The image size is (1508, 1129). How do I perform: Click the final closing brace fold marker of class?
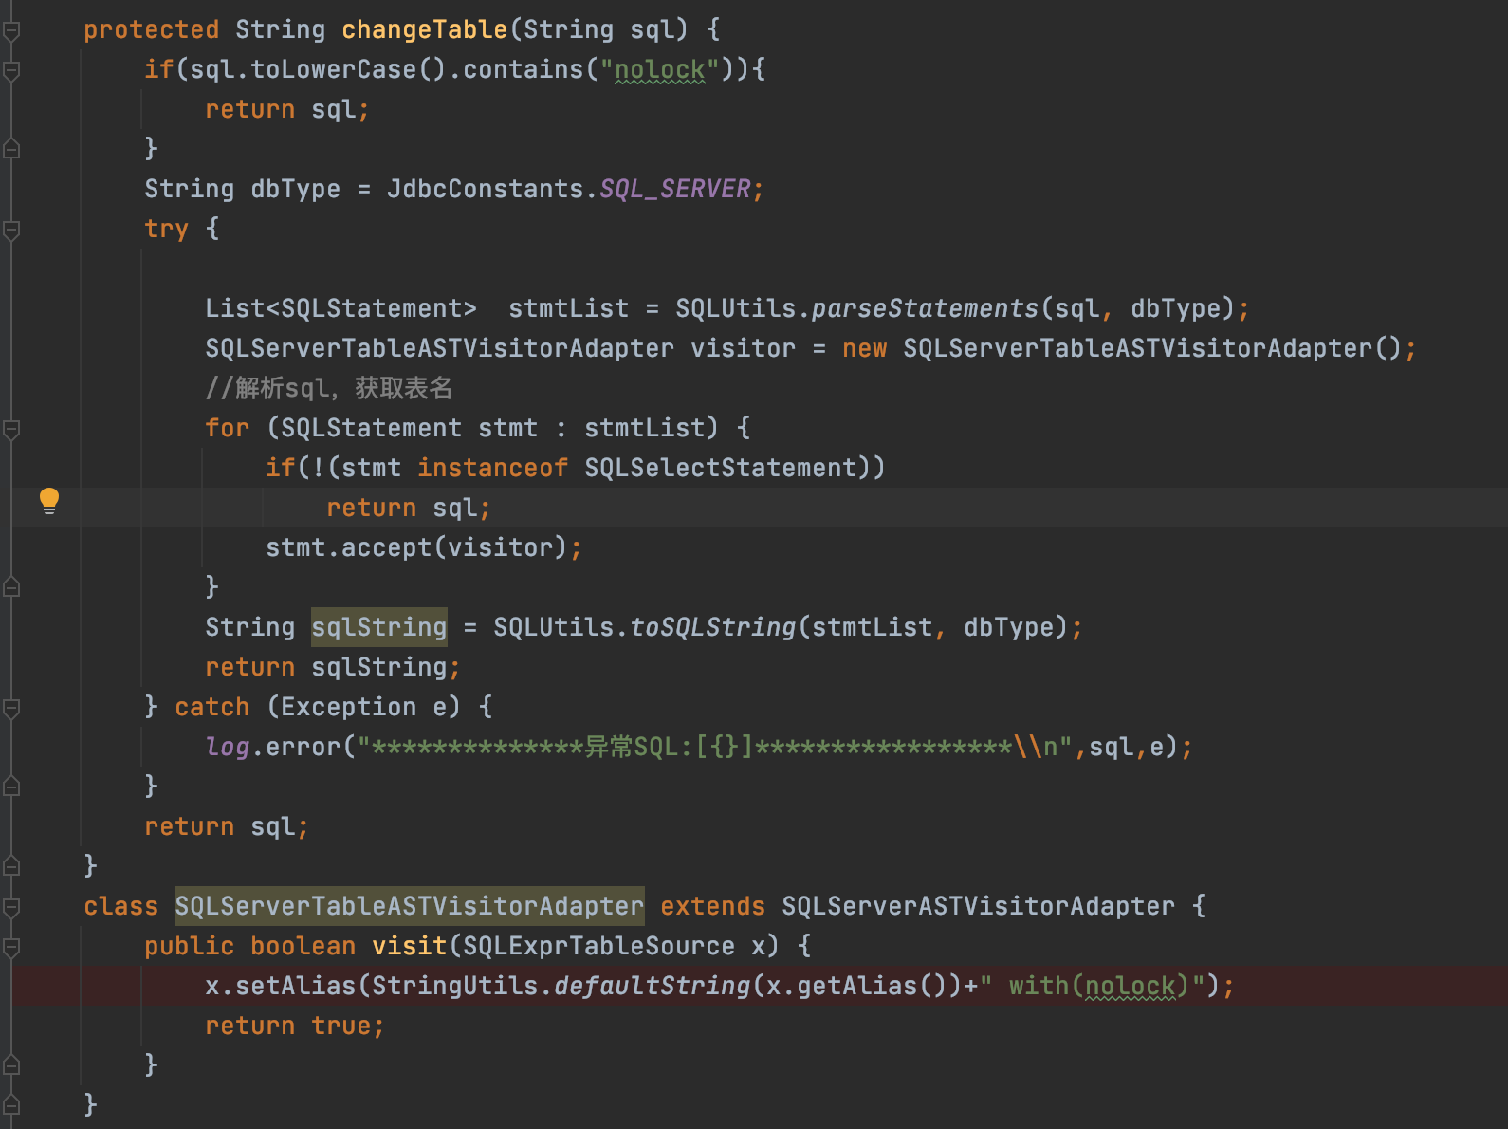click(x=11, y=1105)
